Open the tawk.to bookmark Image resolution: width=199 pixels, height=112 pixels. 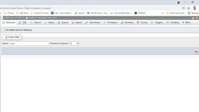pos(80,13)
